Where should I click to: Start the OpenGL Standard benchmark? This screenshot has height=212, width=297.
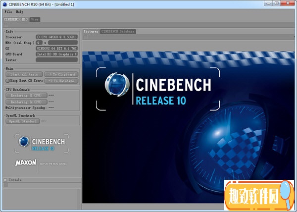(23, 121)
